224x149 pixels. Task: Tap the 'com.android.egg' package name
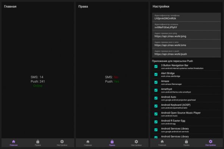pos(168,124)
